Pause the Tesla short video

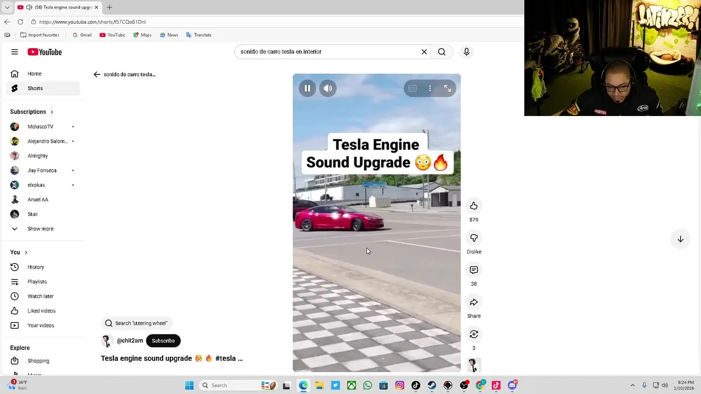[307, 88]
